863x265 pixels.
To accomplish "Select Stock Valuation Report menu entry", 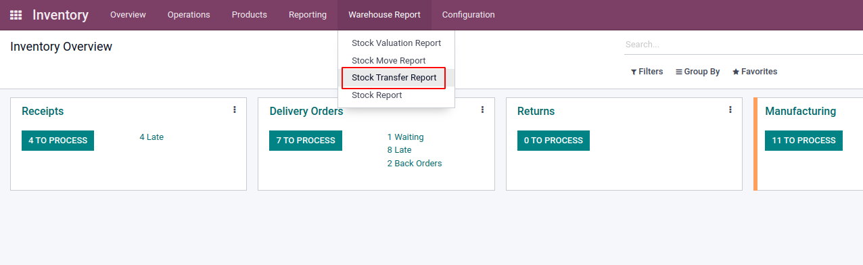I will tap(396, 43).
